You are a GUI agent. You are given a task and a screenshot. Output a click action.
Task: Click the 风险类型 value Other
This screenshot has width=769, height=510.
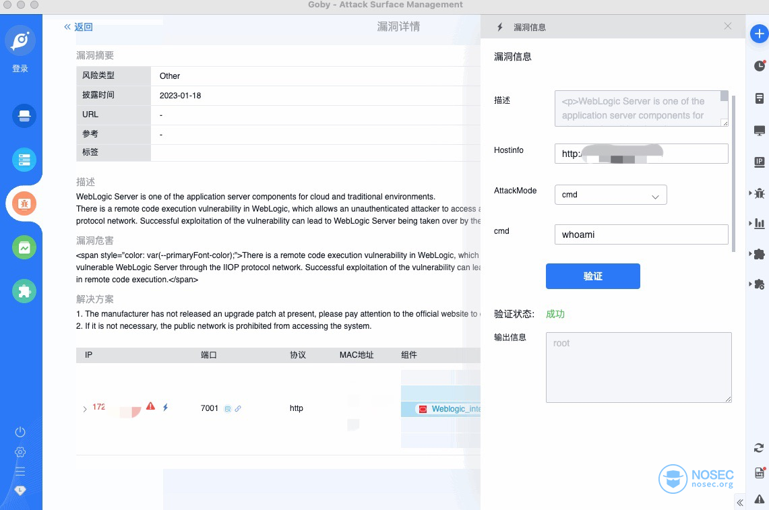tap(170, 76)
